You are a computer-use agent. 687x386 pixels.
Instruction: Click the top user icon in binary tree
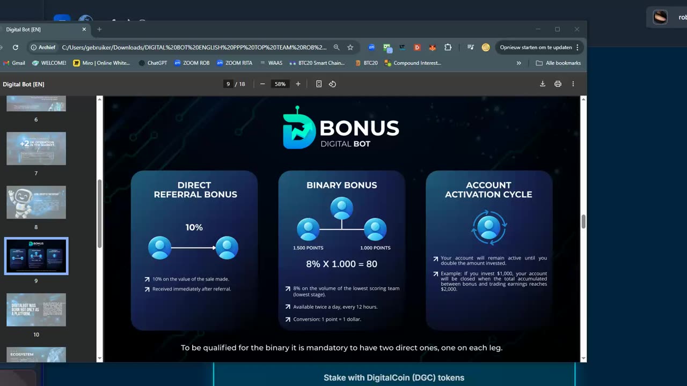[342, 208]
